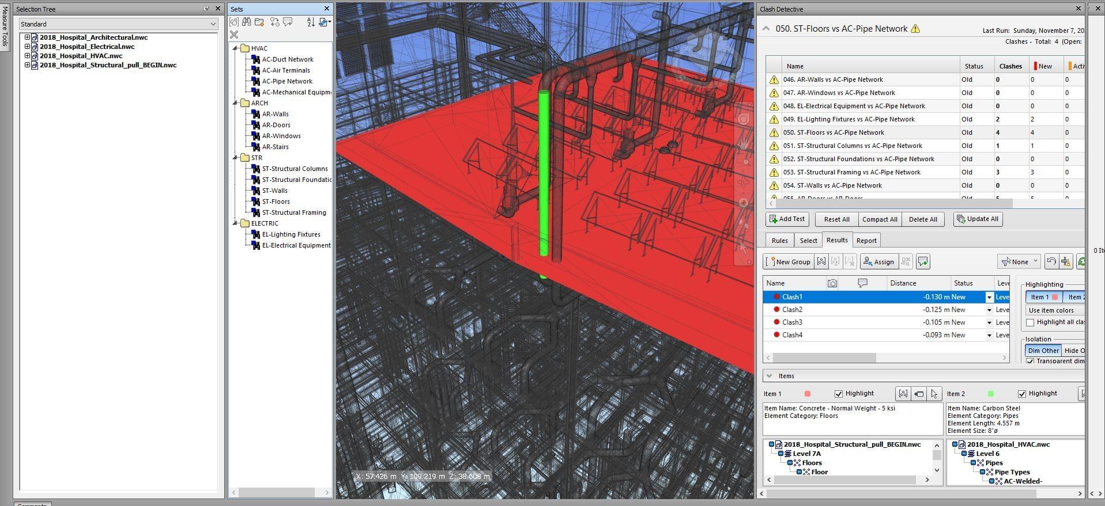Click the green Item 2 color swatch
1105x506 pixels.
(x=991, y=394)
